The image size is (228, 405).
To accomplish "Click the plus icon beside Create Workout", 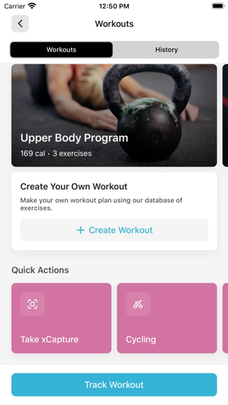I will tap(80, 230).
